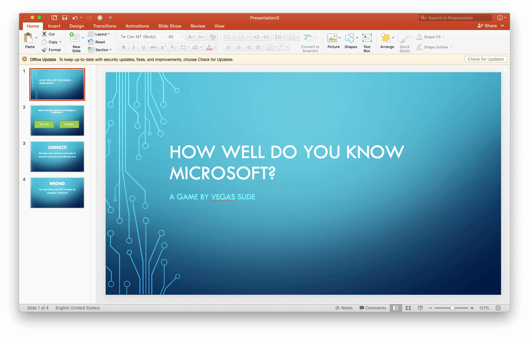Switch to the Design tab
Viewport: 529px width, 337px height.
(x=77, y=26)
